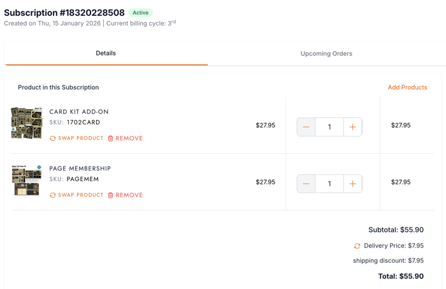This screenshot has height=289, width=446.
Task: Open the Upcoming Orders tab
Action: point(326,54)
